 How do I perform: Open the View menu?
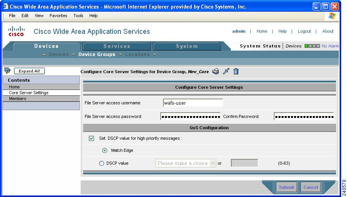[x=39, y=16]
